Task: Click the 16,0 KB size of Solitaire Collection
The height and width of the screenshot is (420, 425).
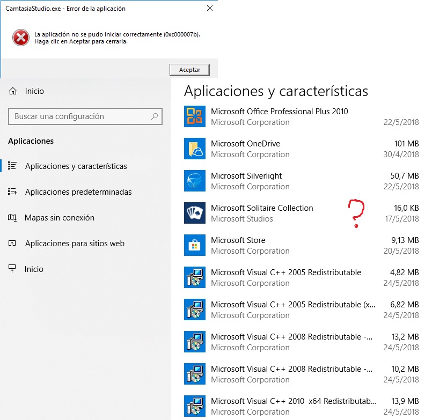Action: coord(406,208)
